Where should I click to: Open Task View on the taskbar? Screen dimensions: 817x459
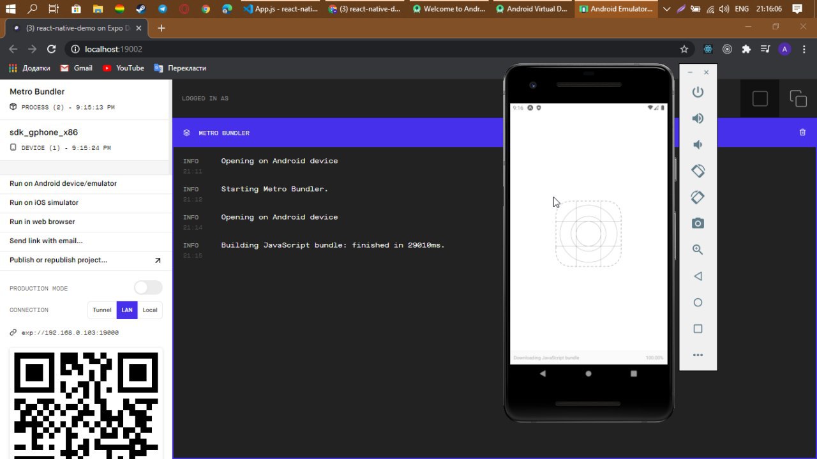[x=54, y=9]
